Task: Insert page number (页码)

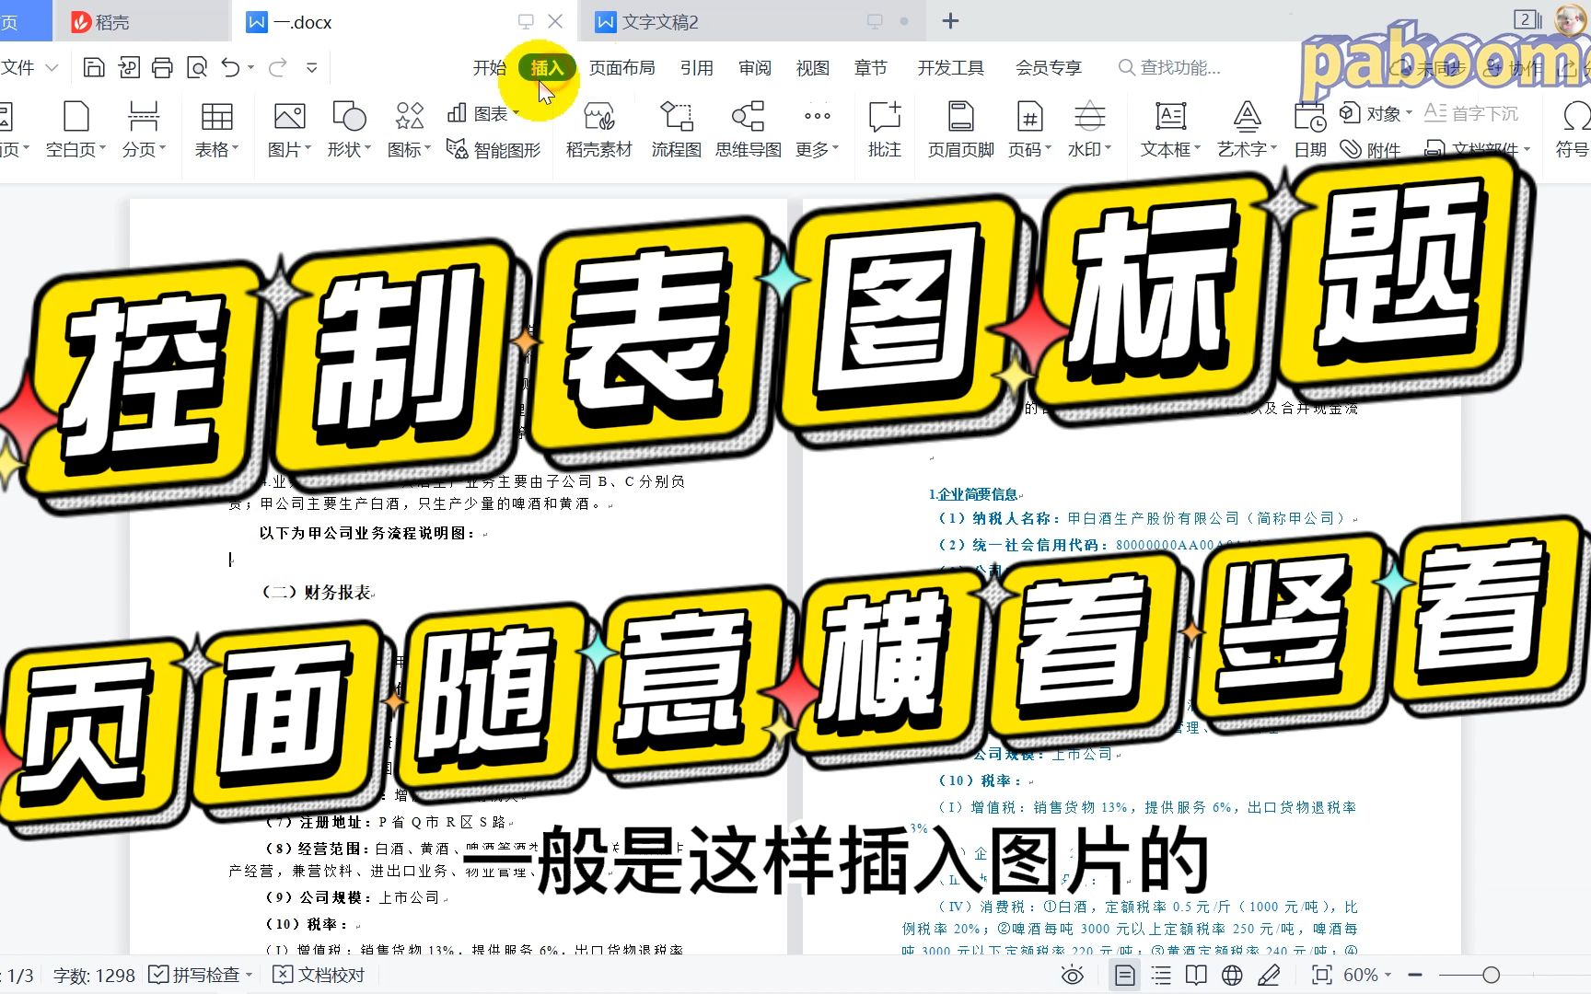Action: coord(1029,129)
